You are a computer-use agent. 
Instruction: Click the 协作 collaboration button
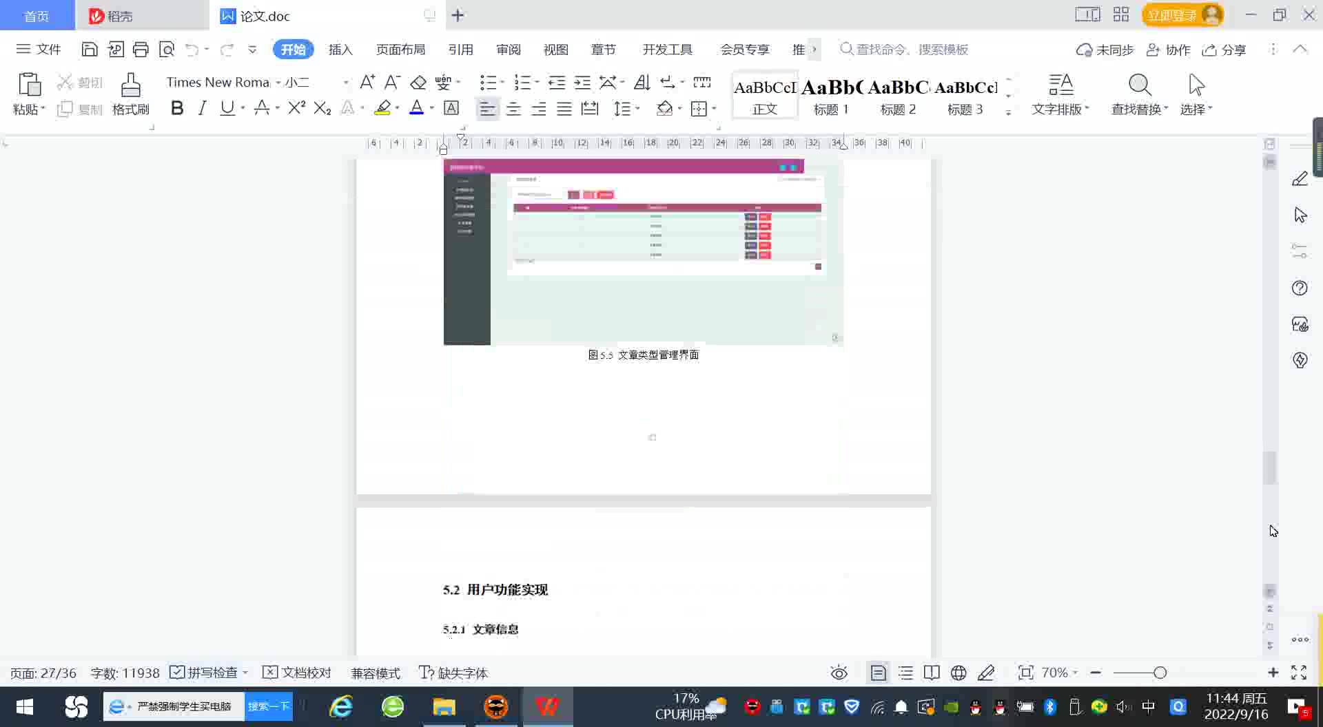(1169, 50)
